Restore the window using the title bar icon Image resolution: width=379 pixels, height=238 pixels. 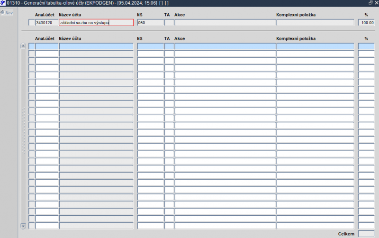[x=370, y=3]
